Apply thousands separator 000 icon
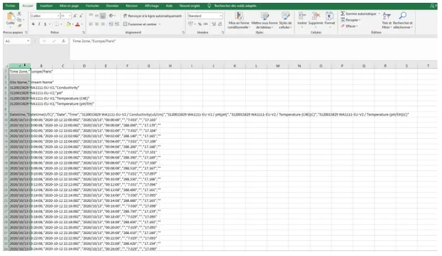This screenshot has width=442, height=256. pyautogui.click(x=206, y=24)
